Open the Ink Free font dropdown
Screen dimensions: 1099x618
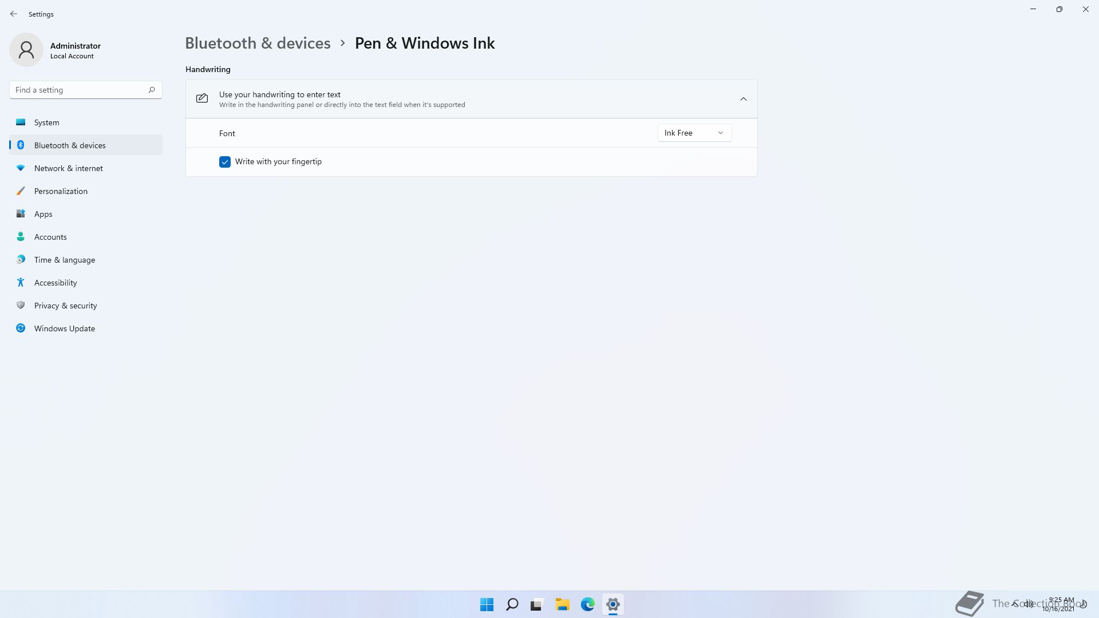point(694,133)
